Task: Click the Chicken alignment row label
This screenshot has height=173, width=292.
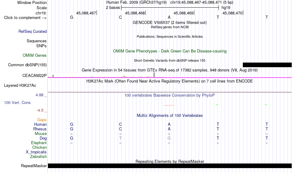Action: (x=39, y=147)
